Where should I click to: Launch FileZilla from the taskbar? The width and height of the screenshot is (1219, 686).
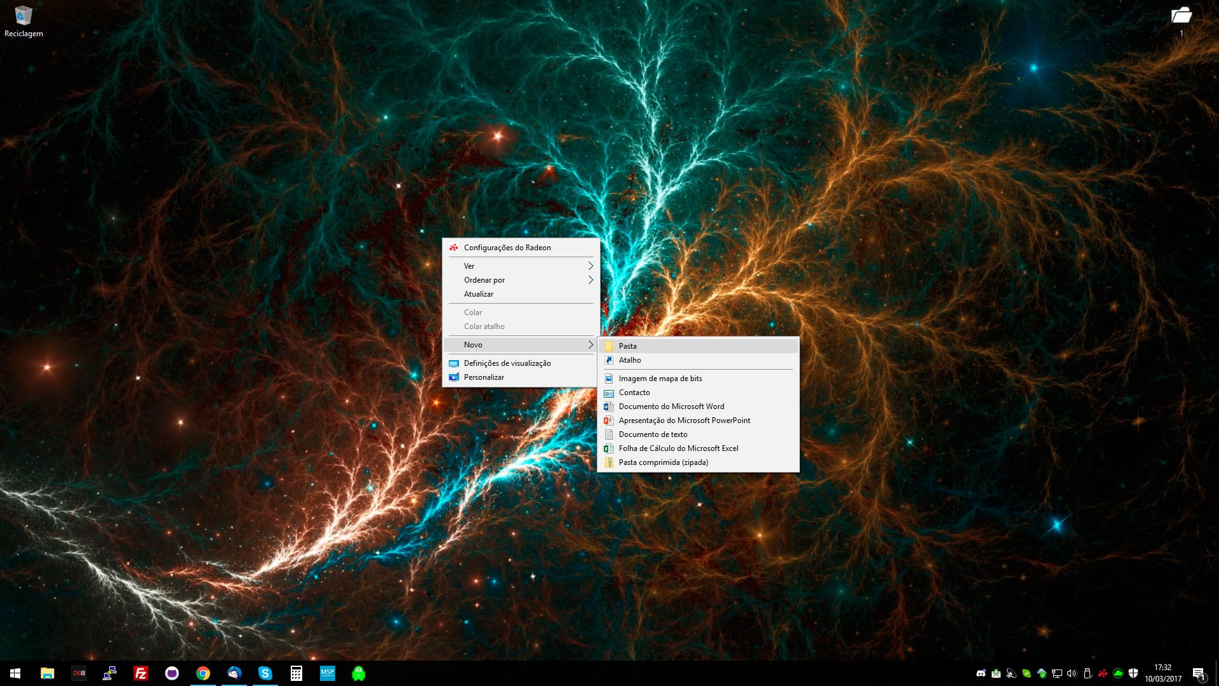click(141, 673)
